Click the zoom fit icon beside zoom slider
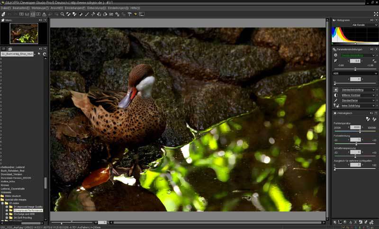This screenshot has height=229, width=379. (x=96, y=222)
